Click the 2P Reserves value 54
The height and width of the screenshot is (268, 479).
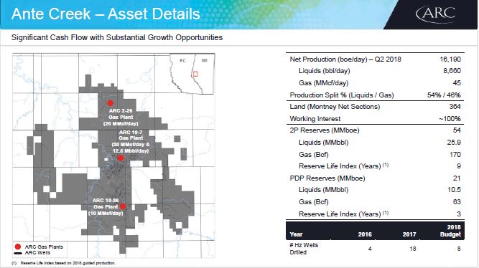(x=457, y=130)
